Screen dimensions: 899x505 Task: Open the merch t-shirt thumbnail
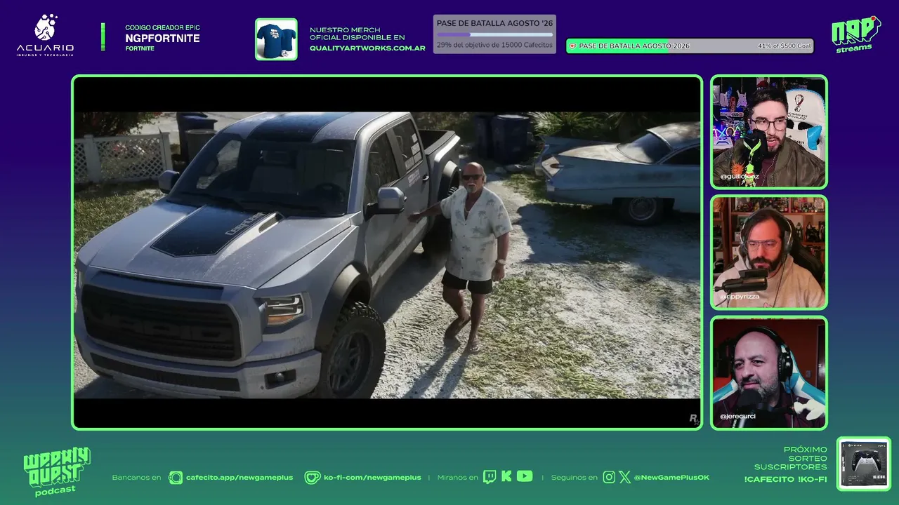tap(276, 39)
